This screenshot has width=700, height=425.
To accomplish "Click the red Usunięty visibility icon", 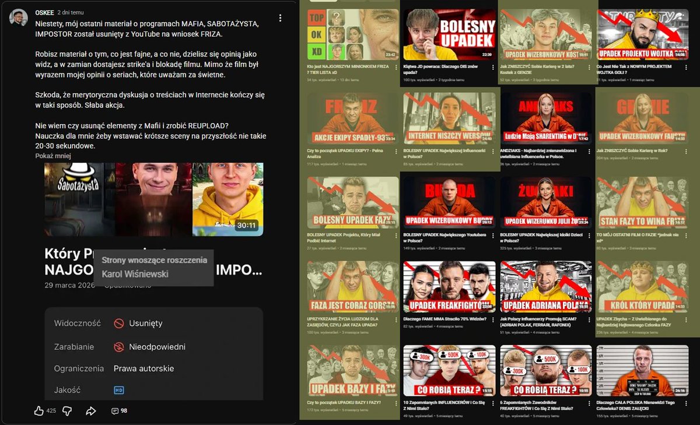I will coord(119,323).
